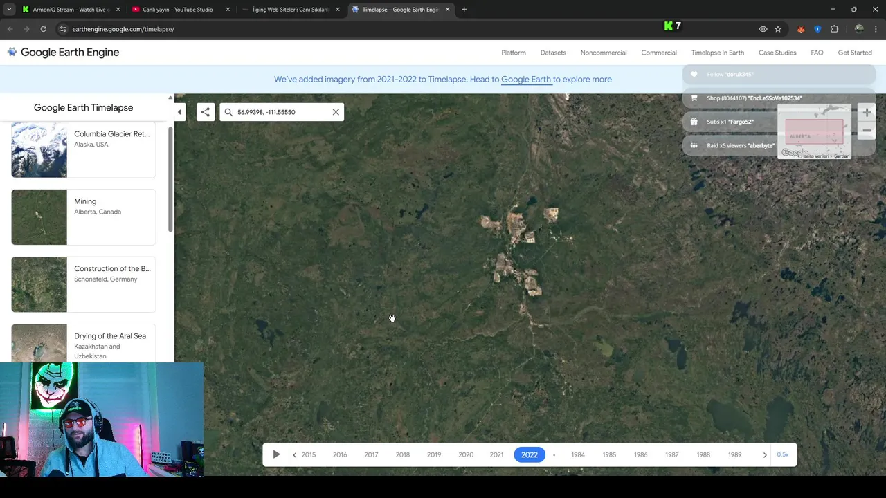Close the YouTube Studio tab
This screenshot has height=498, width=886.
228,10
